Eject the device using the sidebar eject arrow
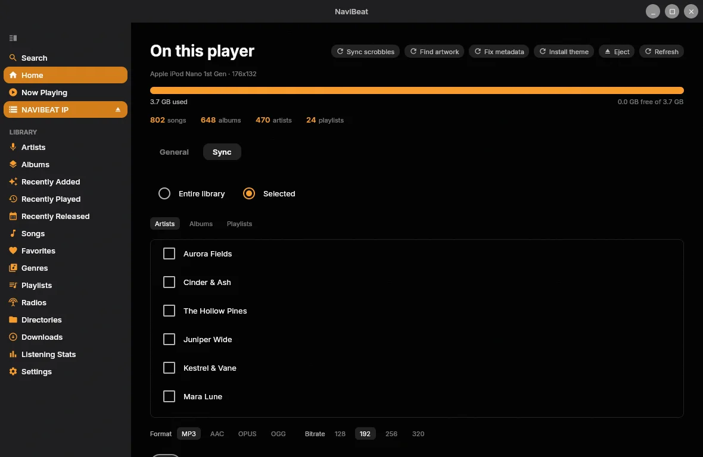The height and width of the screenshot is (457, 703). pyautogui.click(x=118, y=109)
